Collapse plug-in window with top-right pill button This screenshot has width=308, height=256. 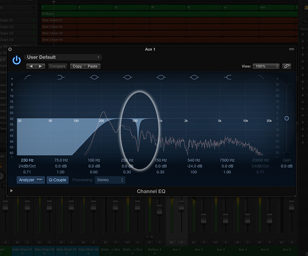[x=292, y=49]
